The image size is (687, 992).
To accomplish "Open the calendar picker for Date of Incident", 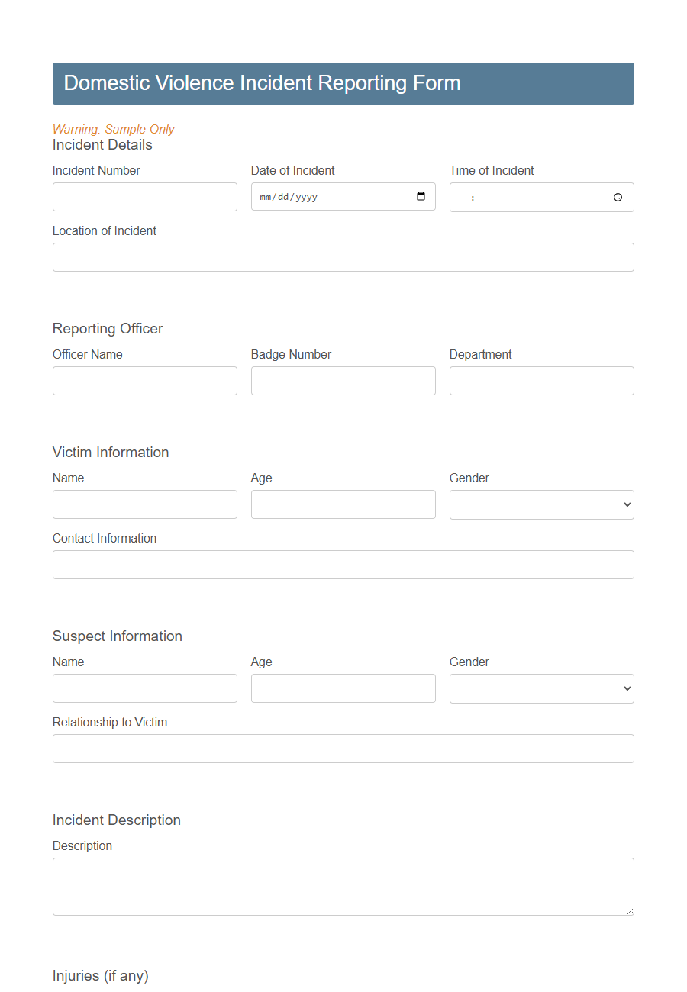I will click(x=421, y=197).
